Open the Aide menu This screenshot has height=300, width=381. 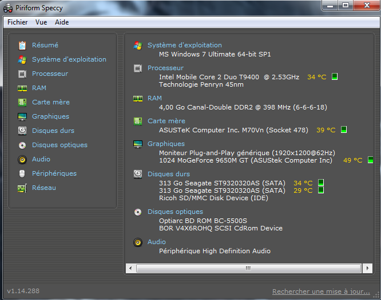tap(62, 22)
